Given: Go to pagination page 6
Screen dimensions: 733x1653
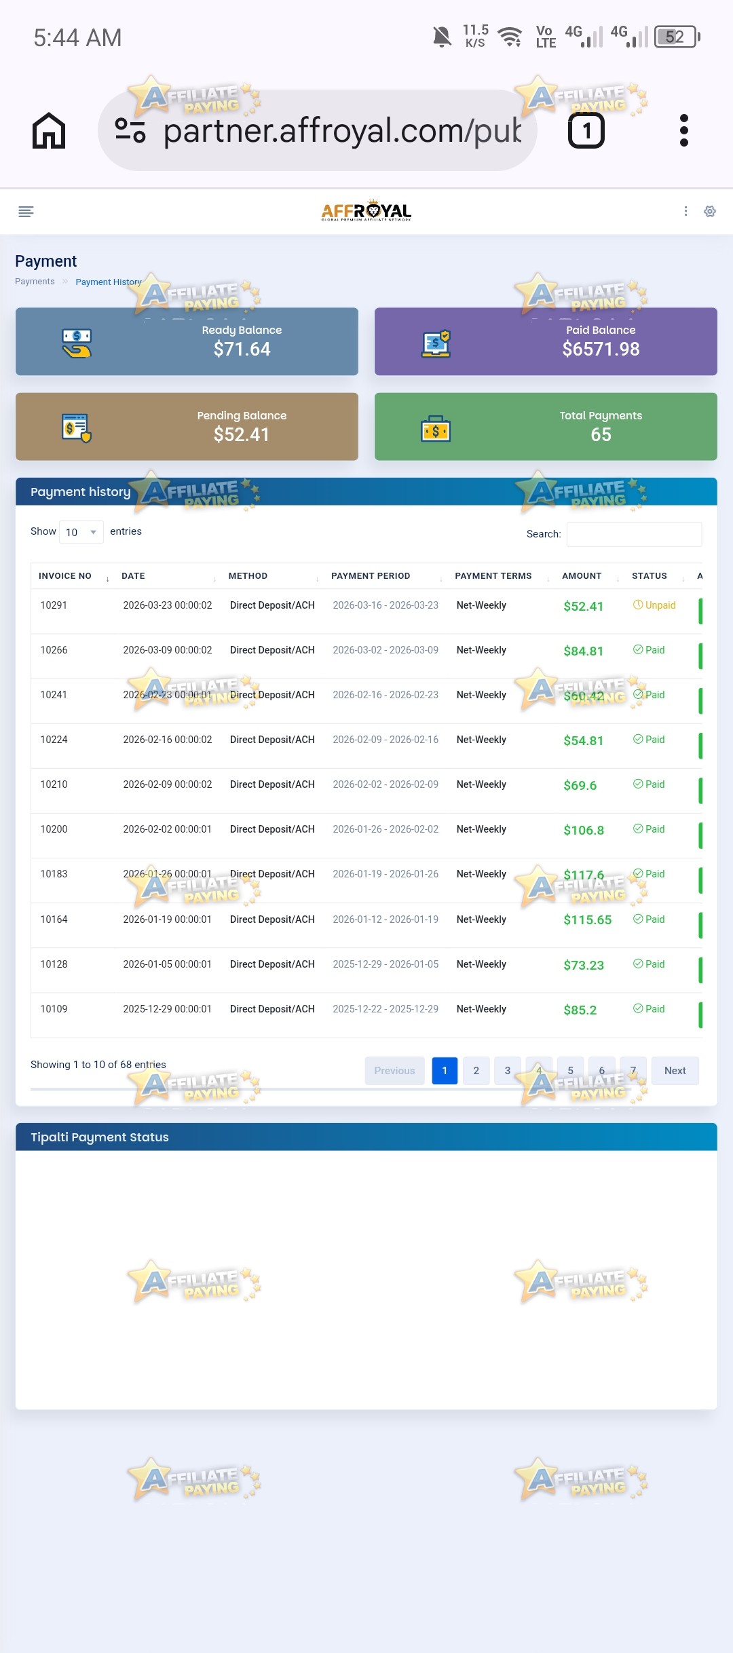Looking at the screenshot, I should 602,1071.
